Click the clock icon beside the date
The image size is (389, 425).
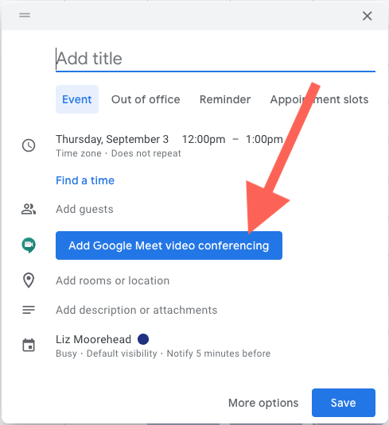click(29, 145)
